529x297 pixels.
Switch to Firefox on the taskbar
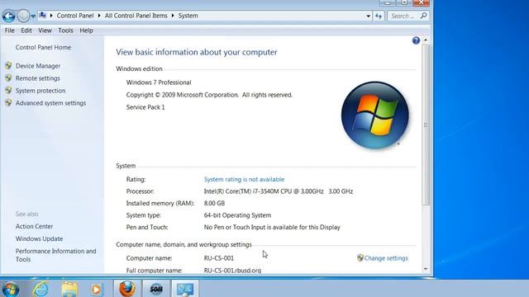[127, 288]
